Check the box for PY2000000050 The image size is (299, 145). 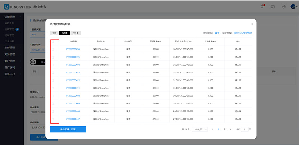point(53,96)
